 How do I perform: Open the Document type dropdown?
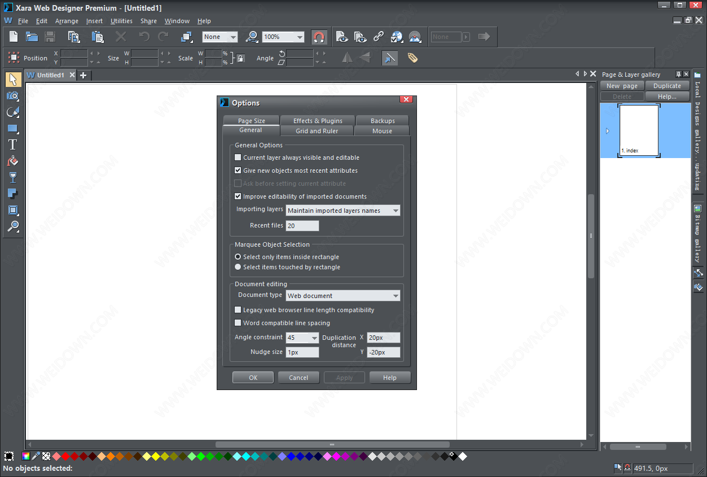(343, 296)
